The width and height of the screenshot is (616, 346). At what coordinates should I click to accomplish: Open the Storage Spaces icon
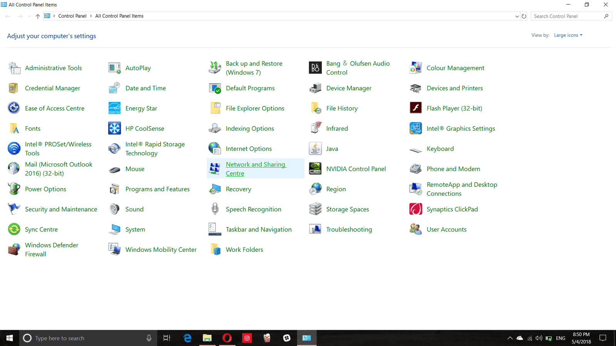315,209
